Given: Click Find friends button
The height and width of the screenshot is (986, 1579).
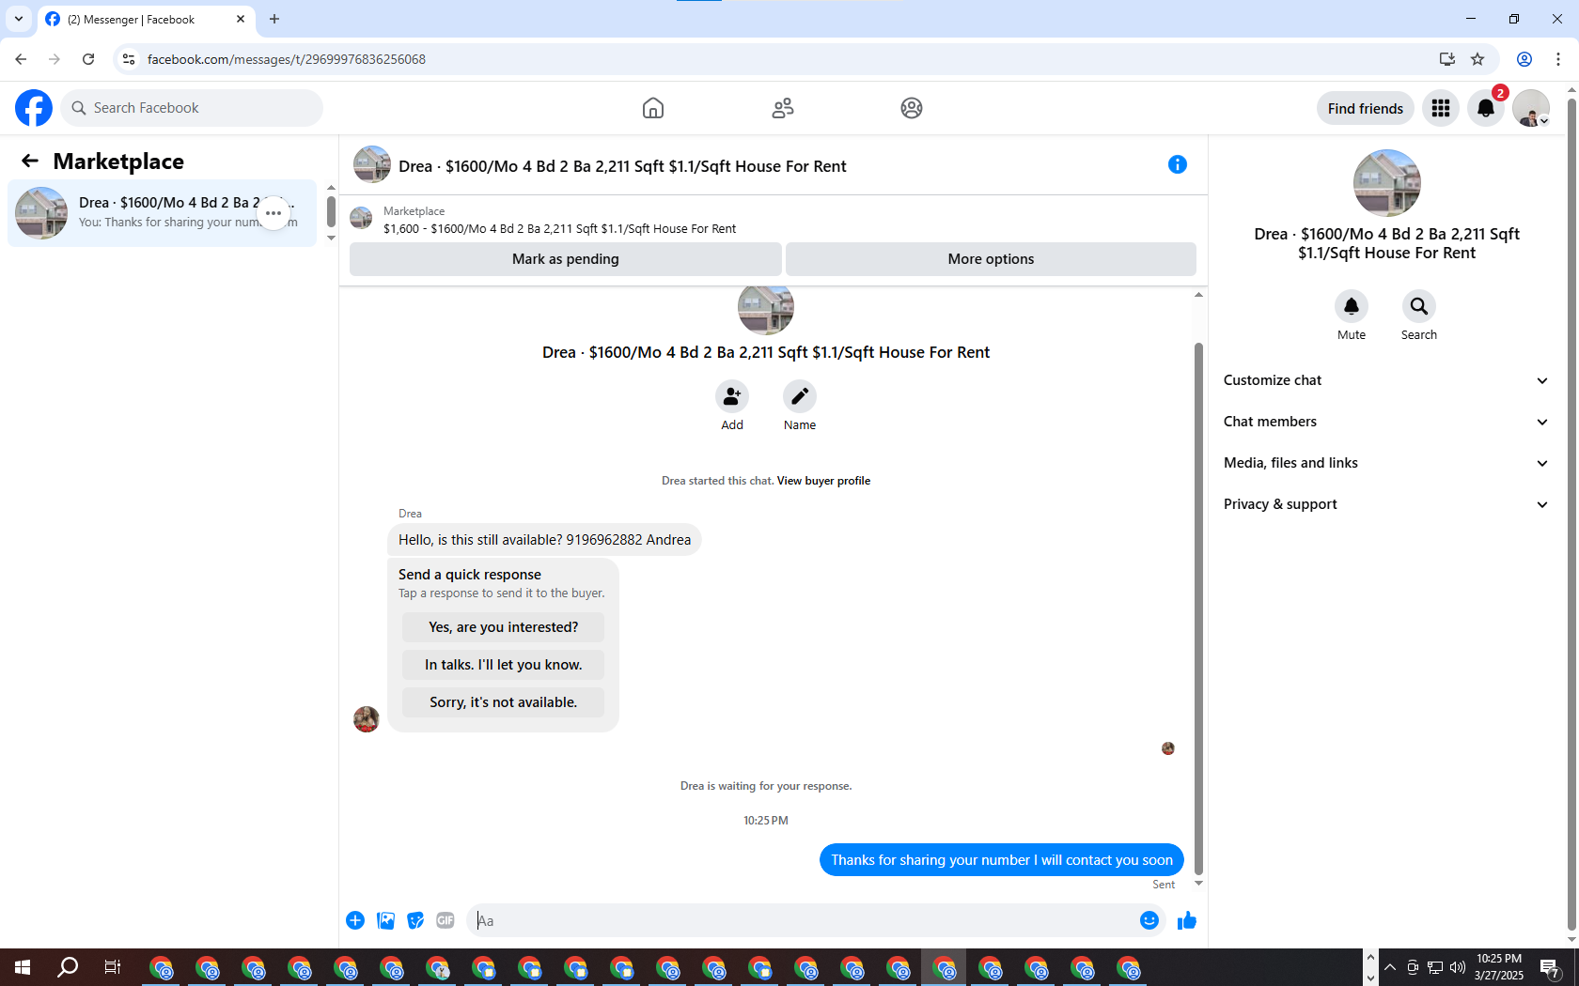Looking at the screenshot, I should [x=1366, y=108].
